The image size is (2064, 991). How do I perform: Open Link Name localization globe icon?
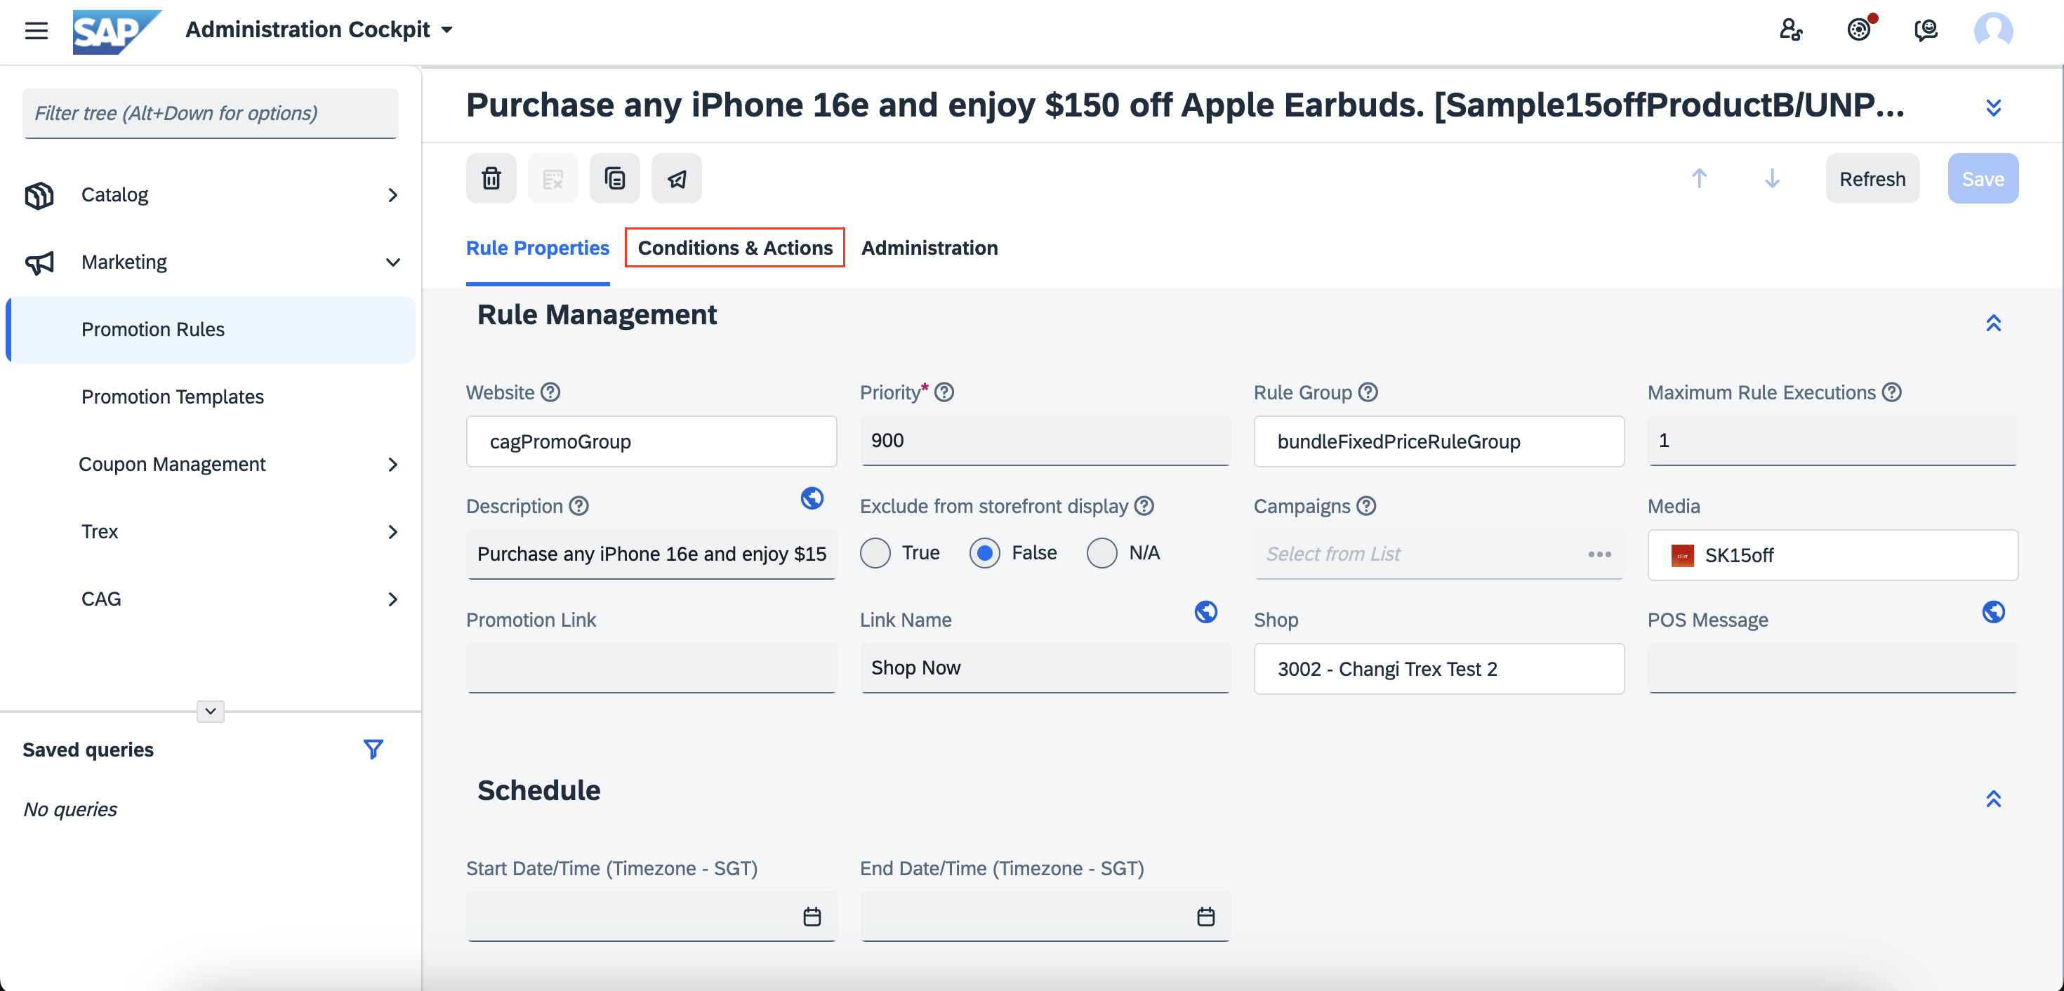coord(1206,612)
